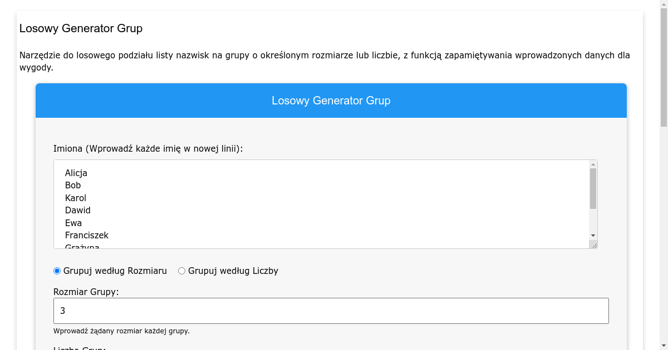Click the blue "Losowy Generator Grup" header

click(x=331, y=101)
